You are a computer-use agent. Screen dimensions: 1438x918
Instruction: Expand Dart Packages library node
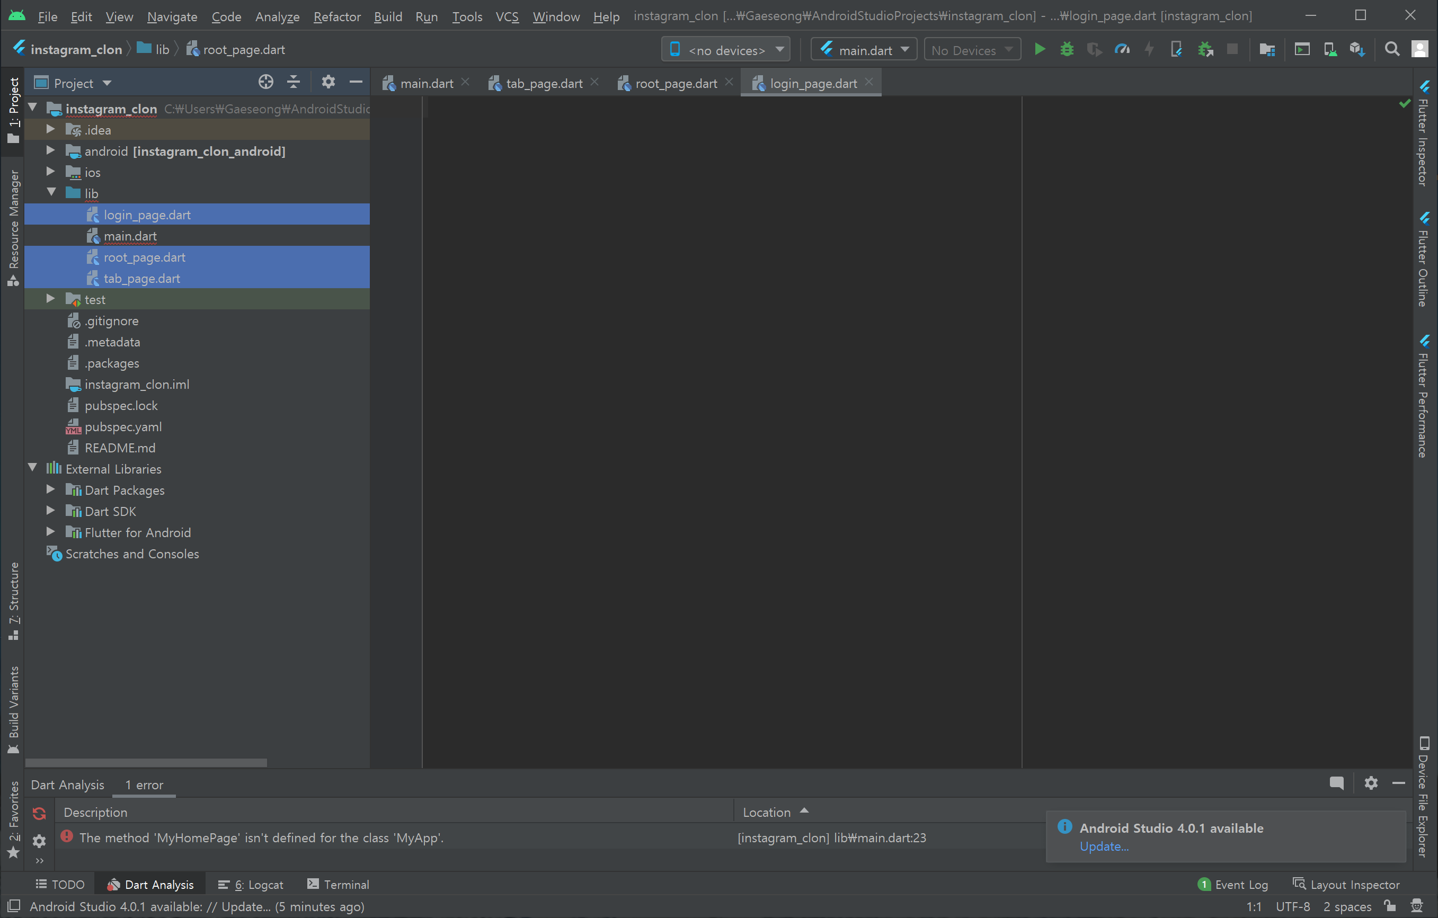[50, 489]
